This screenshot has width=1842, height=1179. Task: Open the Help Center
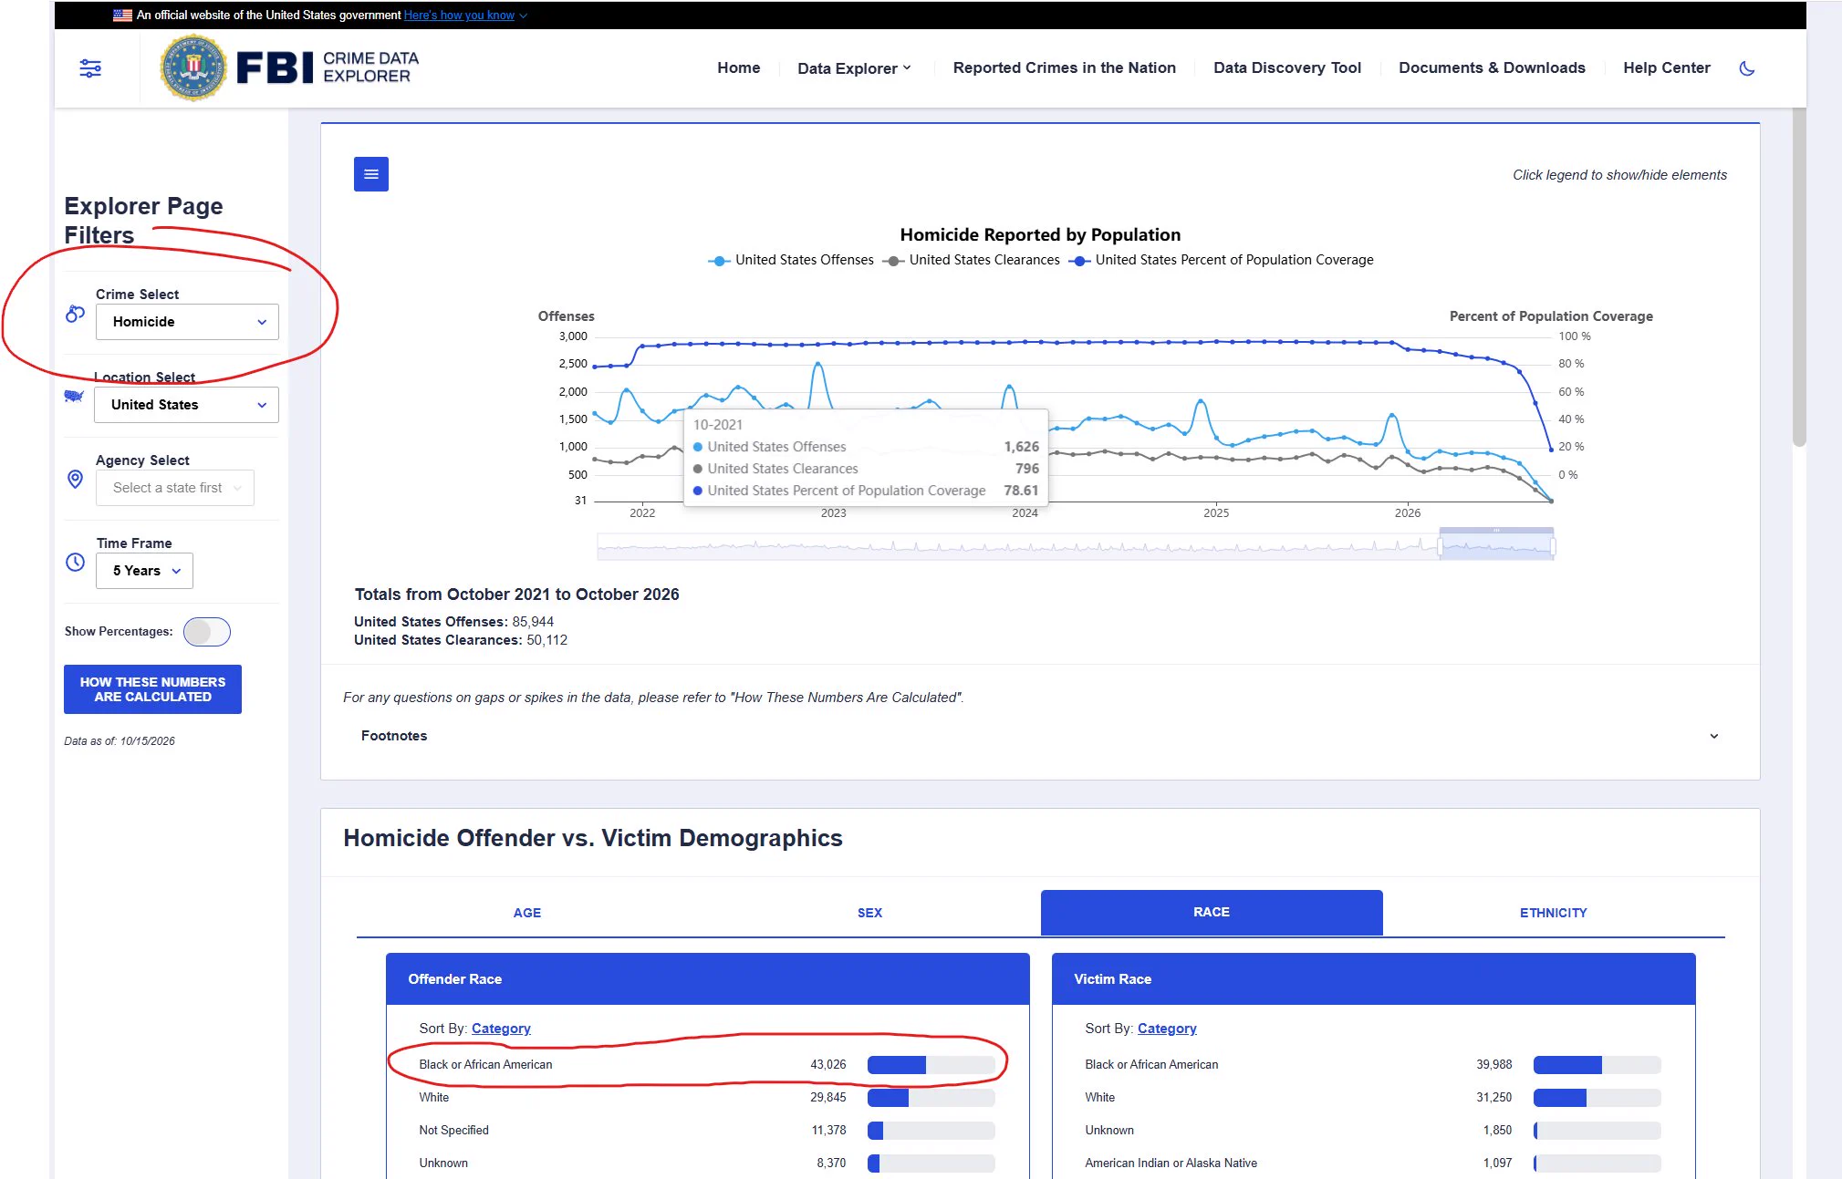click(1667, 67)
